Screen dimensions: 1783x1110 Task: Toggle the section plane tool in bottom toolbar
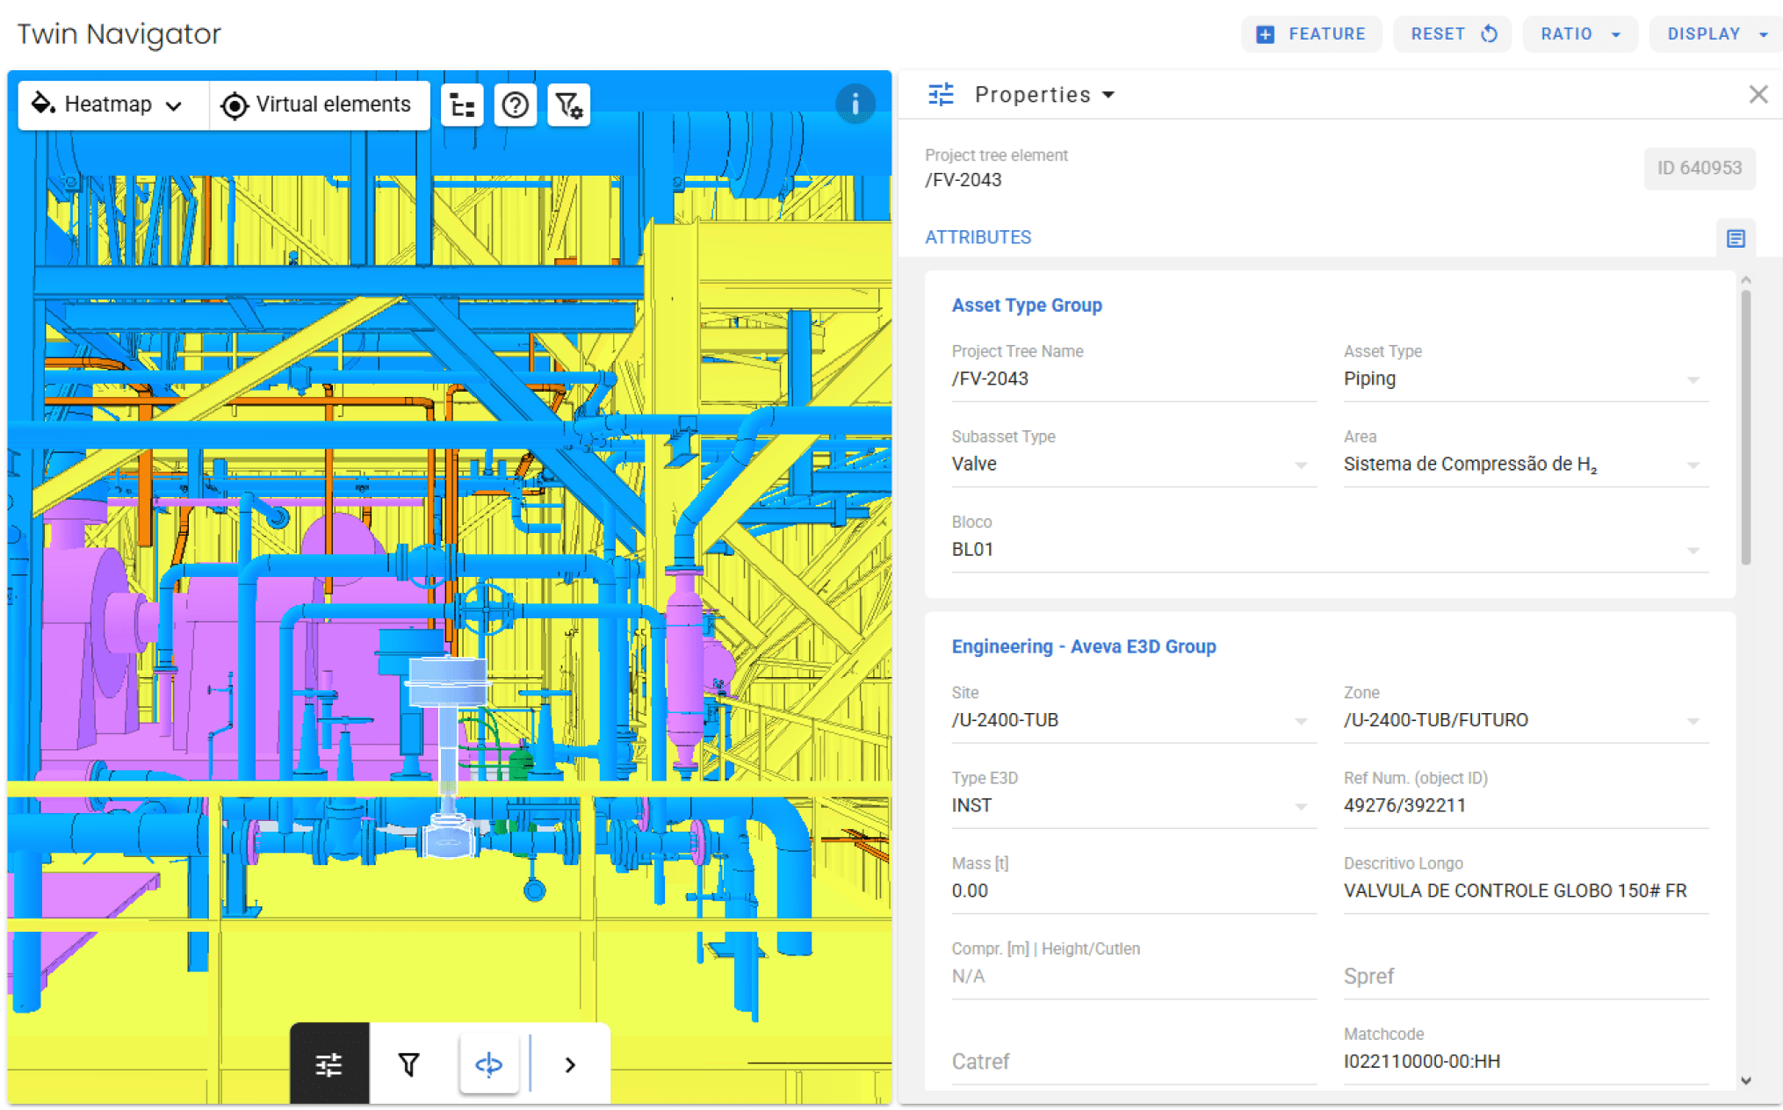[489, 1064]
